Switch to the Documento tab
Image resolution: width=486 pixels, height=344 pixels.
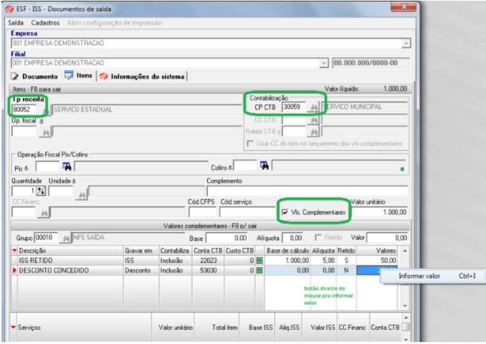[x=35, y=77]
